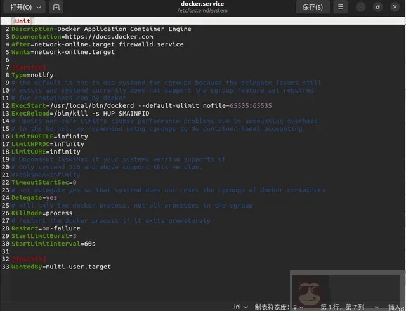Click the docker.service title in the header
406x311 pixels.
tap(202, 5)
